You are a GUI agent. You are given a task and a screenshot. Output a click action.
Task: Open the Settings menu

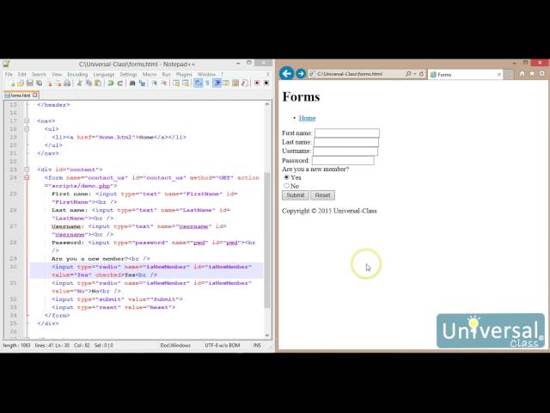coord(128,75)
